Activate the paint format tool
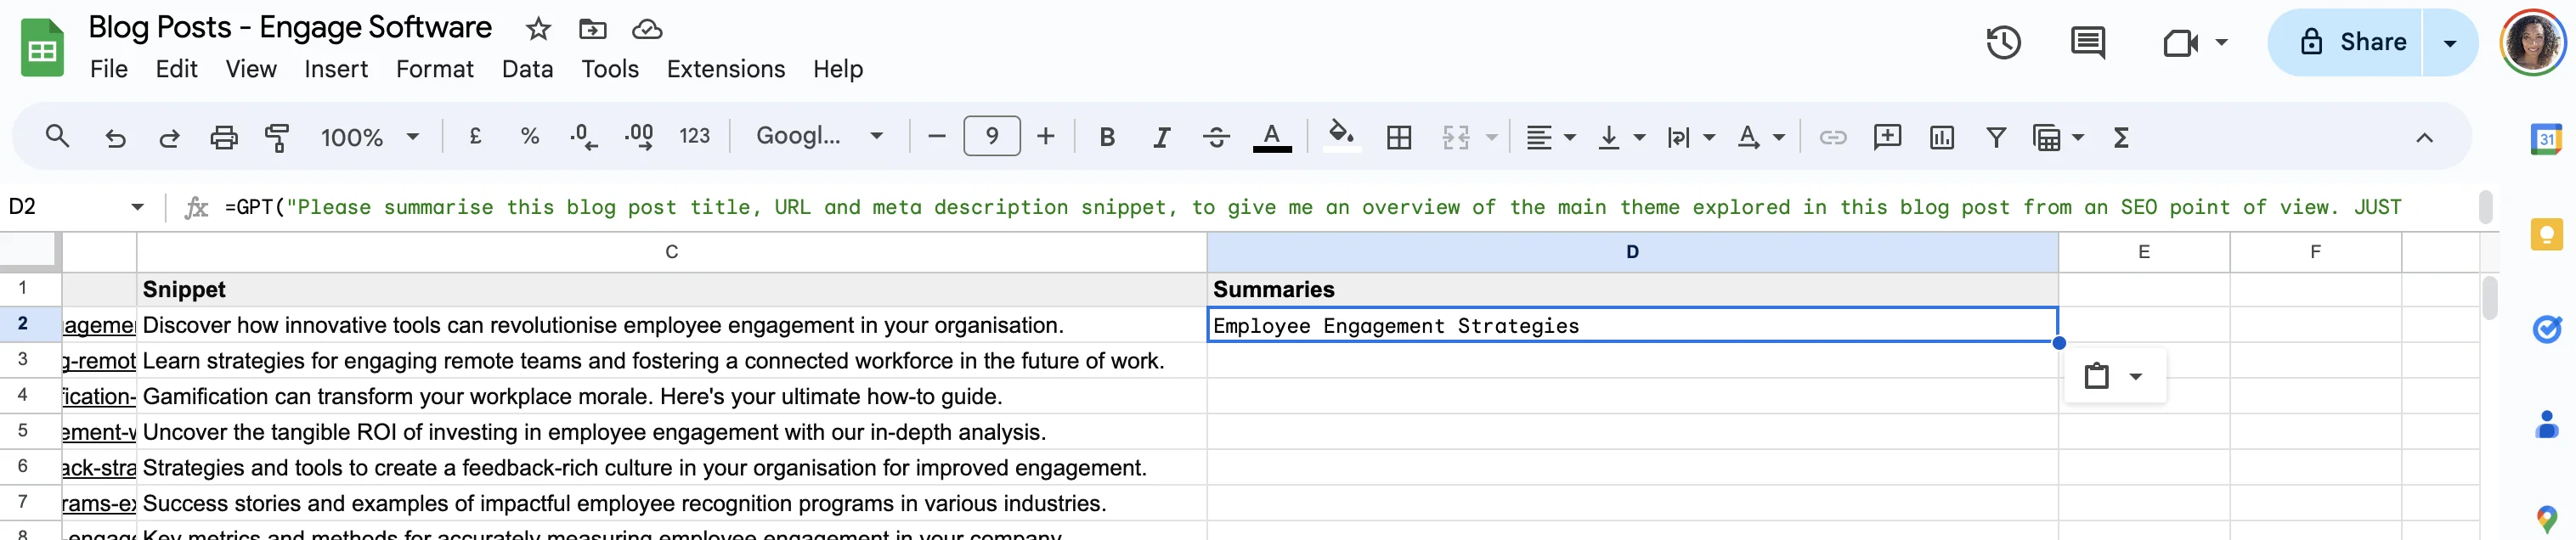This screenshot has width=2576, height=540. 276,137
